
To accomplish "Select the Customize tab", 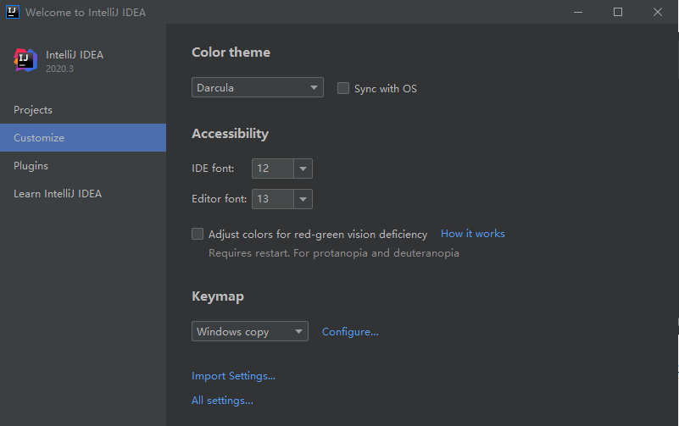I will coord(39,138).
